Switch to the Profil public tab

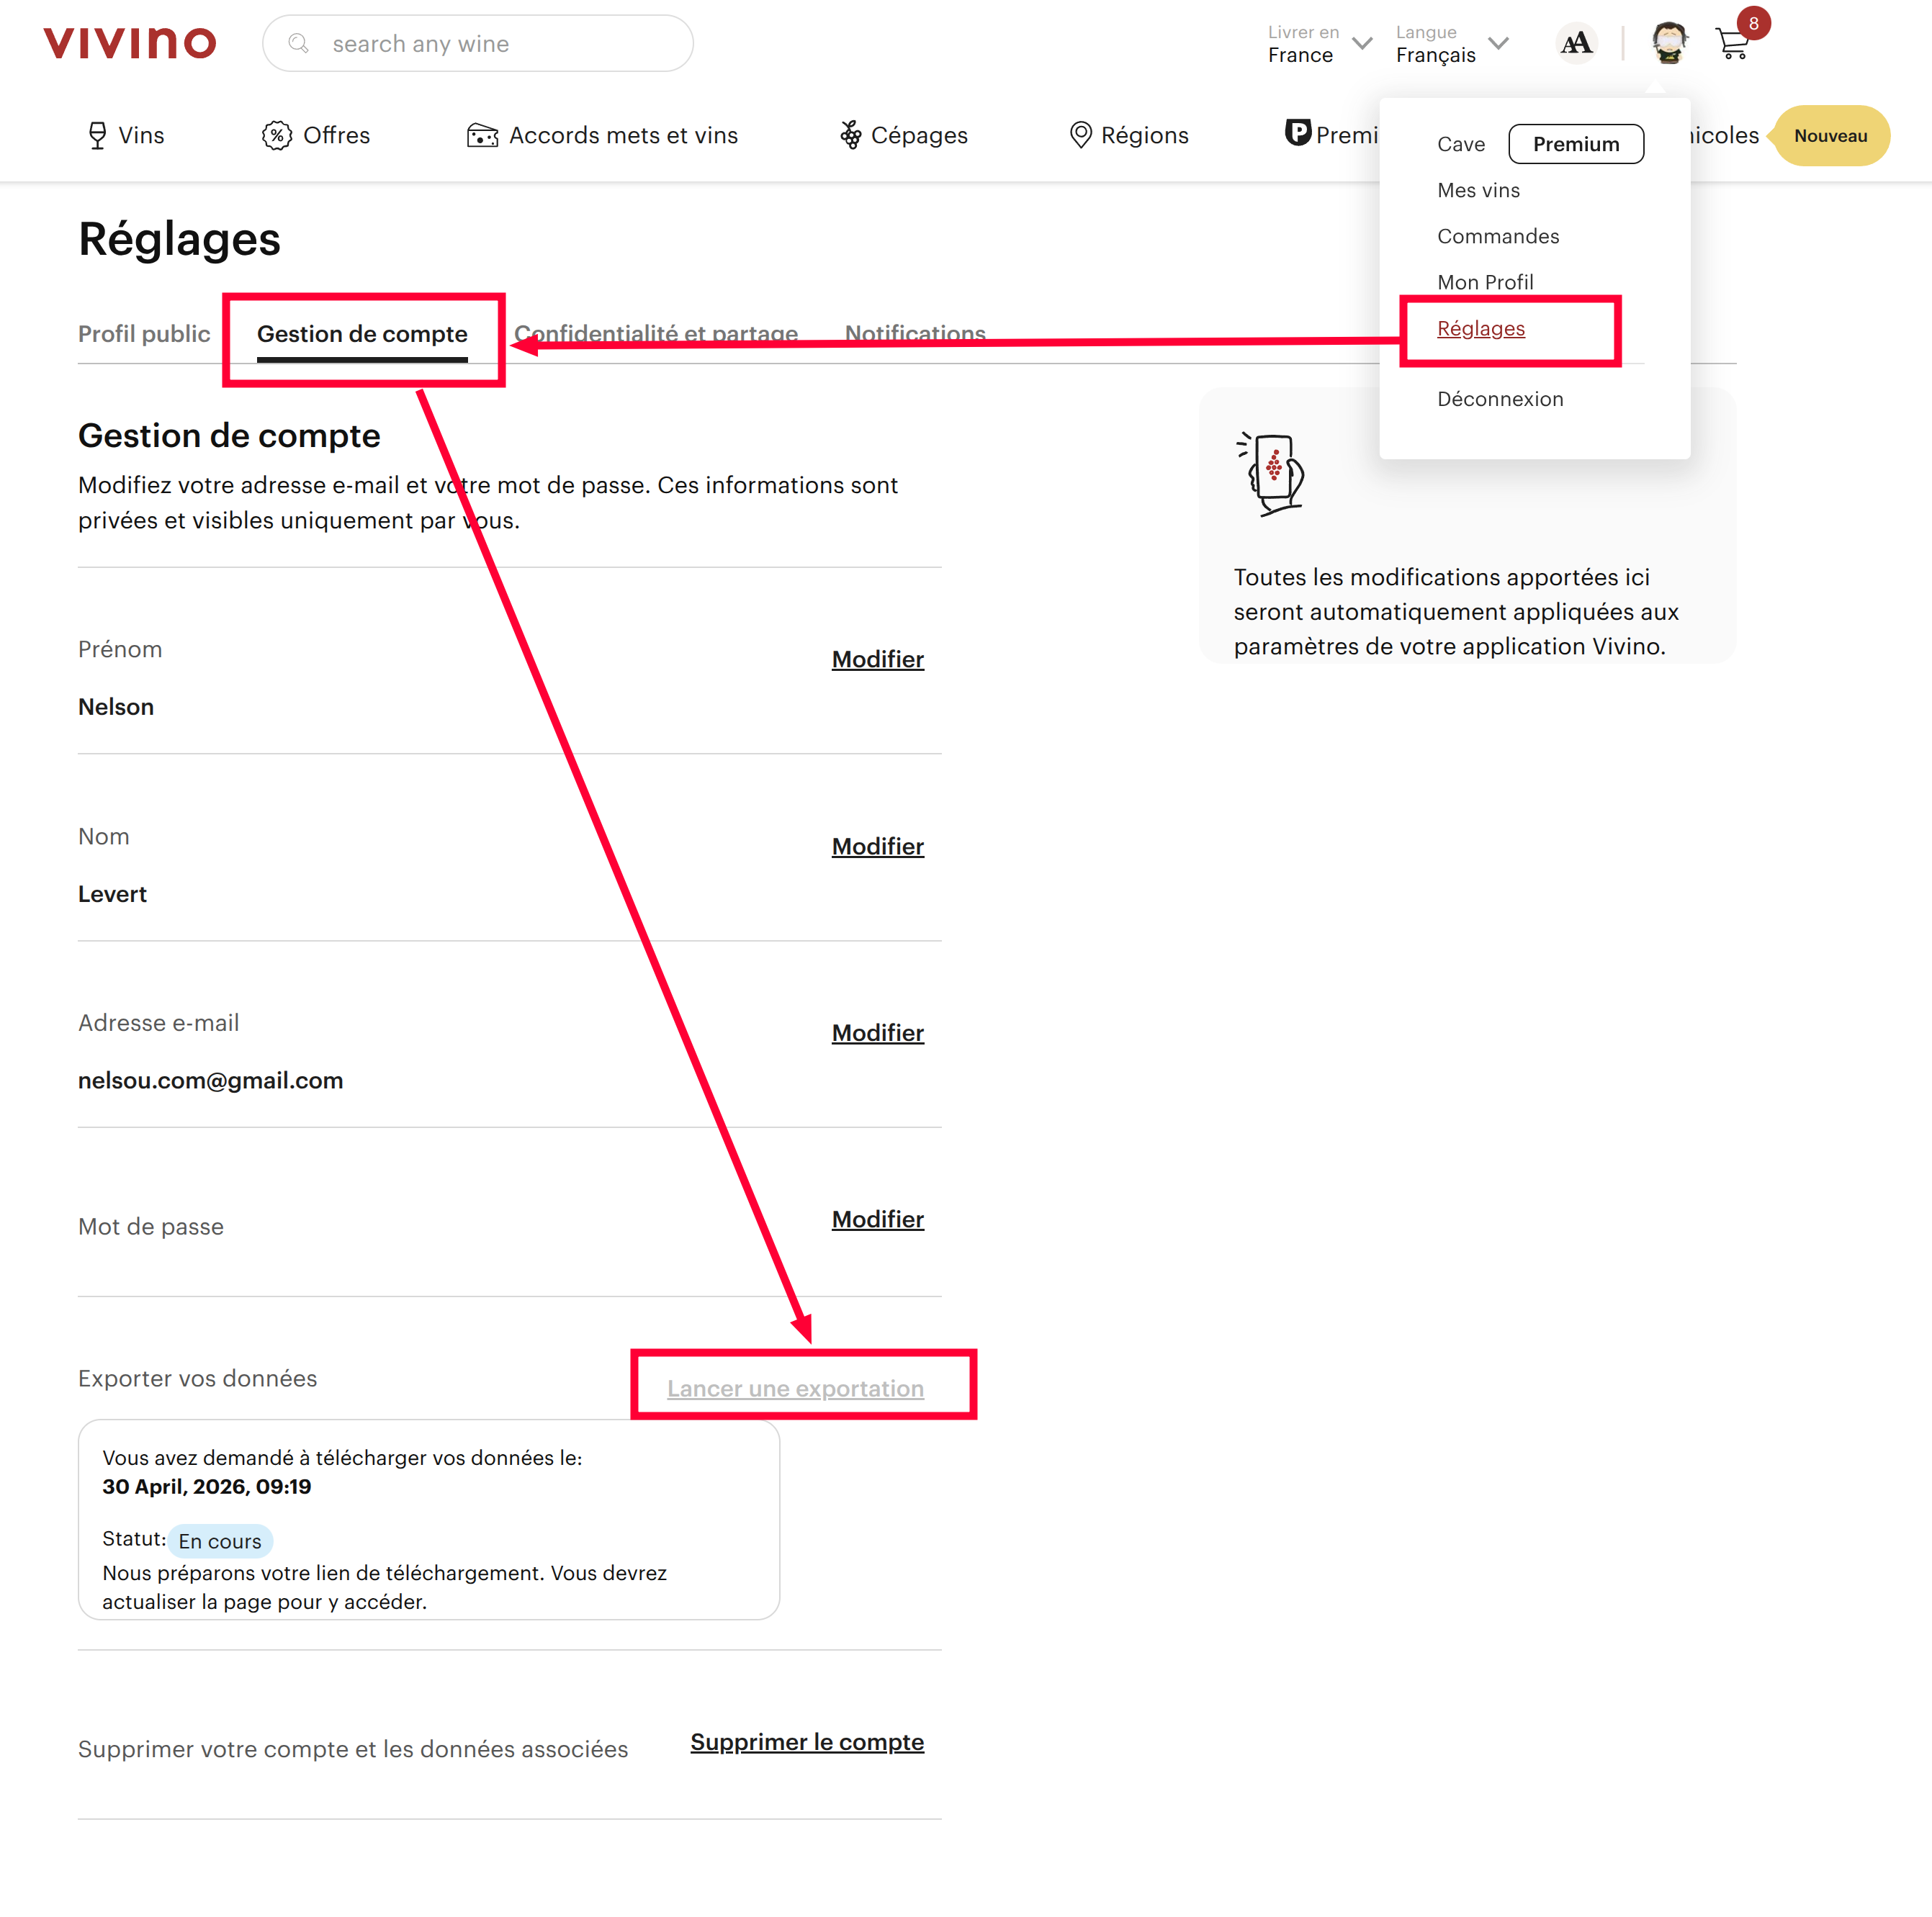(144, 334)
